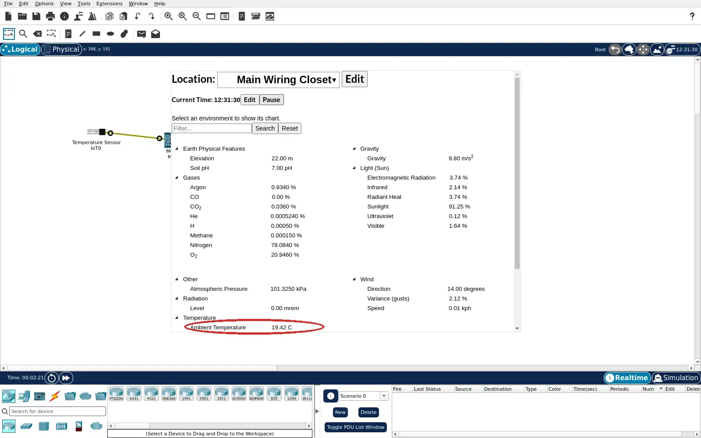Click the Reset filter button
The width and height of the screenshot is (701, 438).
[290, 128]
